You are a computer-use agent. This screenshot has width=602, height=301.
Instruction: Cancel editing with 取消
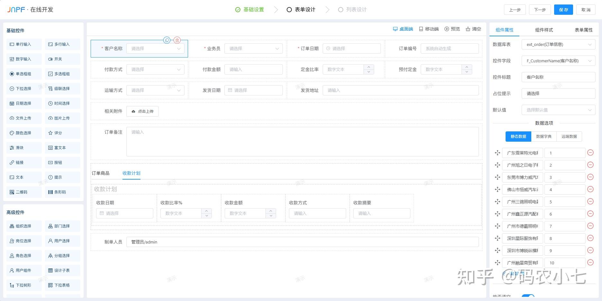(586, 10)
